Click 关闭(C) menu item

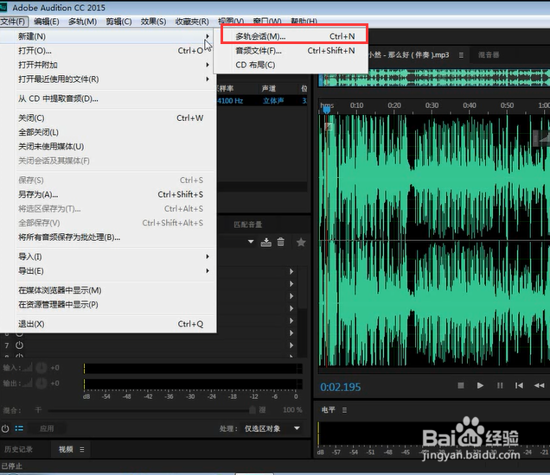pyautogui.click(x=107, y=118)
